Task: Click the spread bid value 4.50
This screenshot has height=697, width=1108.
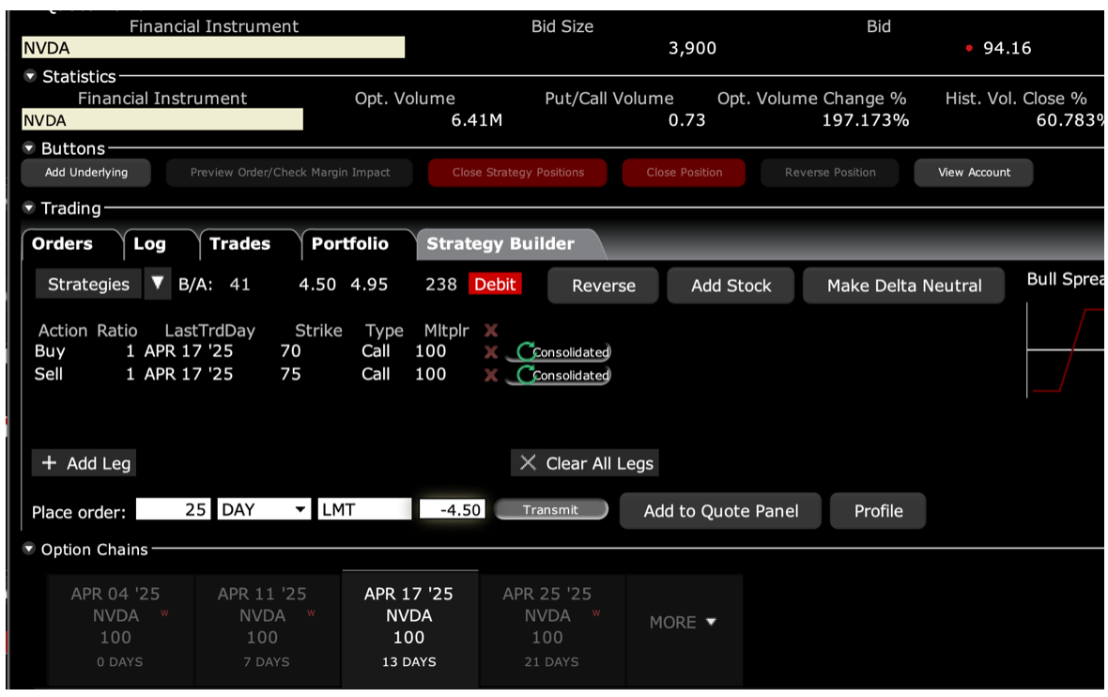Action: point(317,285)
